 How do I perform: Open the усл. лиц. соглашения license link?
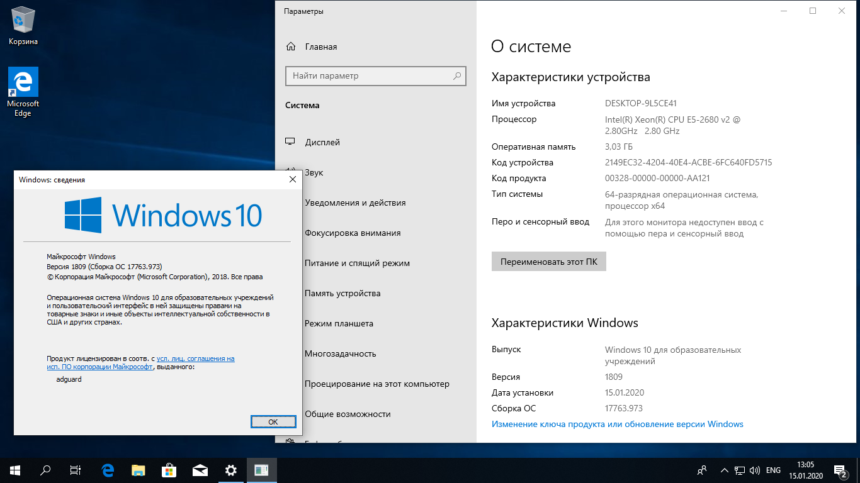(195, 358)
